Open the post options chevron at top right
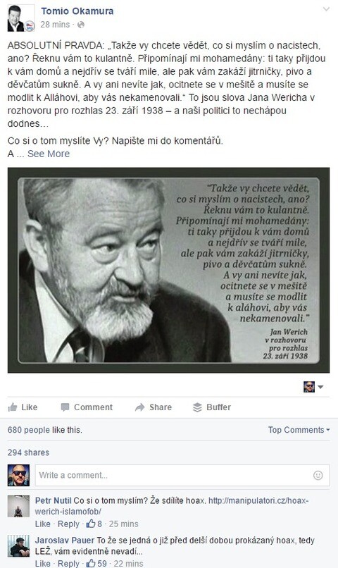Screen dimensions: 338x568 [x=326, y=9]
